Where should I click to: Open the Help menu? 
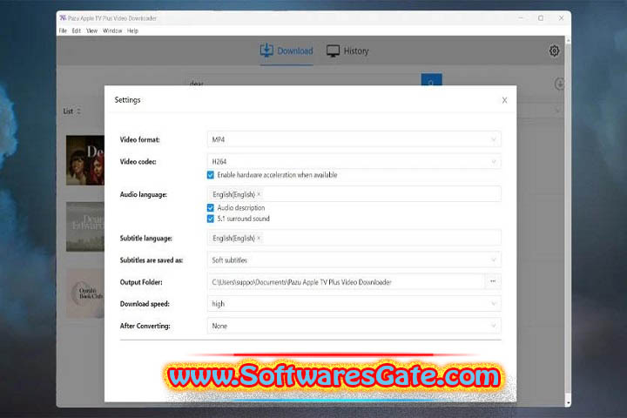pos(132,30)
